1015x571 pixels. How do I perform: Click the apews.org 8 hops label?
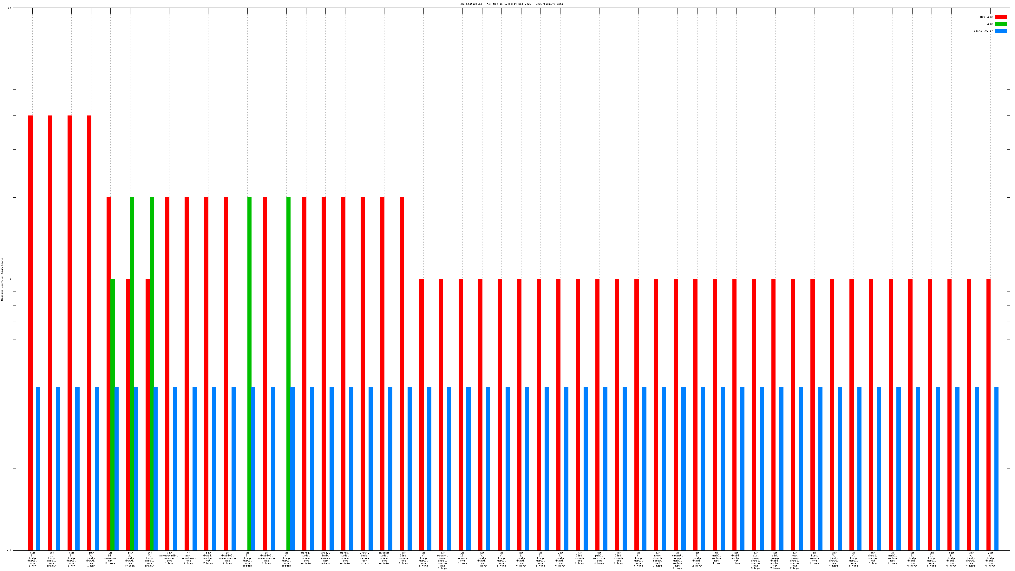[x=462, y=558]
